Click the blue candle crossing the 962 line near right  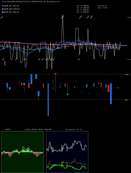[111, 94]
